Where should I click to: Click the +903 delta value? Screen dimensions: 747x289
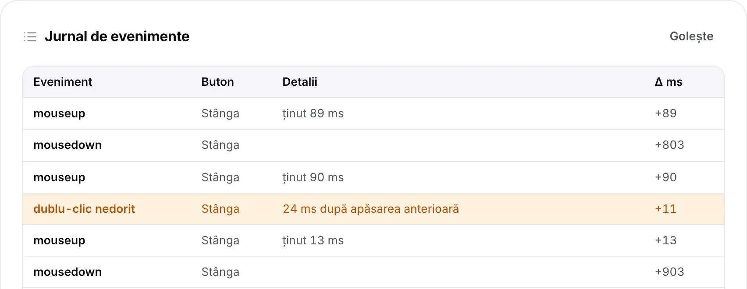point(669,272)
